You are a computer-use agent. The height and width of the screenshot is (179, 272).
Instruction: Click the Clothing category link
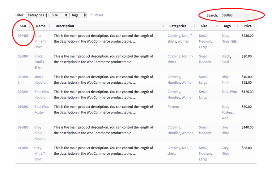[x=174, y=35]
